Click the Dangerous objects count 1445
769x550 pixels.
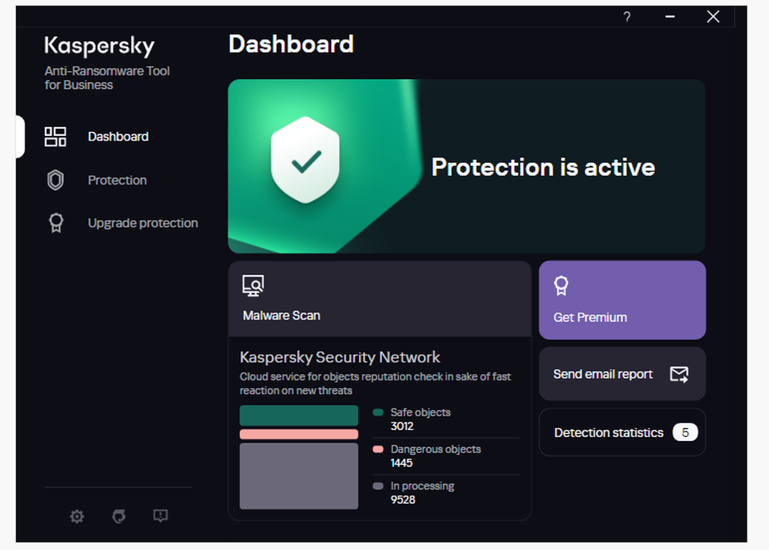(401, 463)
